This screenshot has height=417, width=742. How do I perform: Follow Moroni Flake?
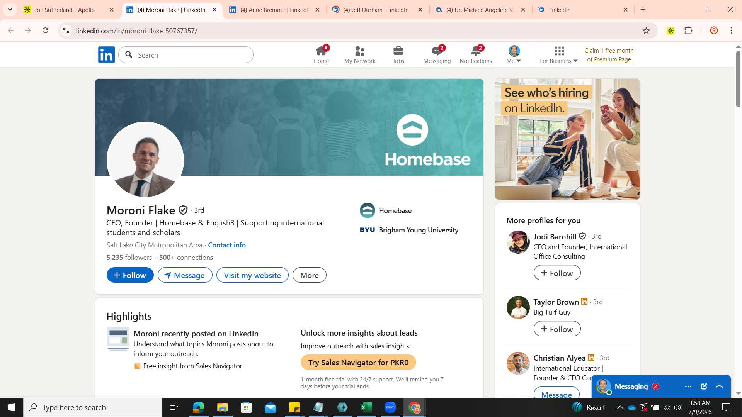coord(130,275)
